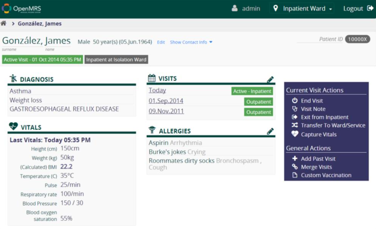Choose Custom Vaccination
The width and height of the screenshot is (376, 229).
tap(326, 175)
